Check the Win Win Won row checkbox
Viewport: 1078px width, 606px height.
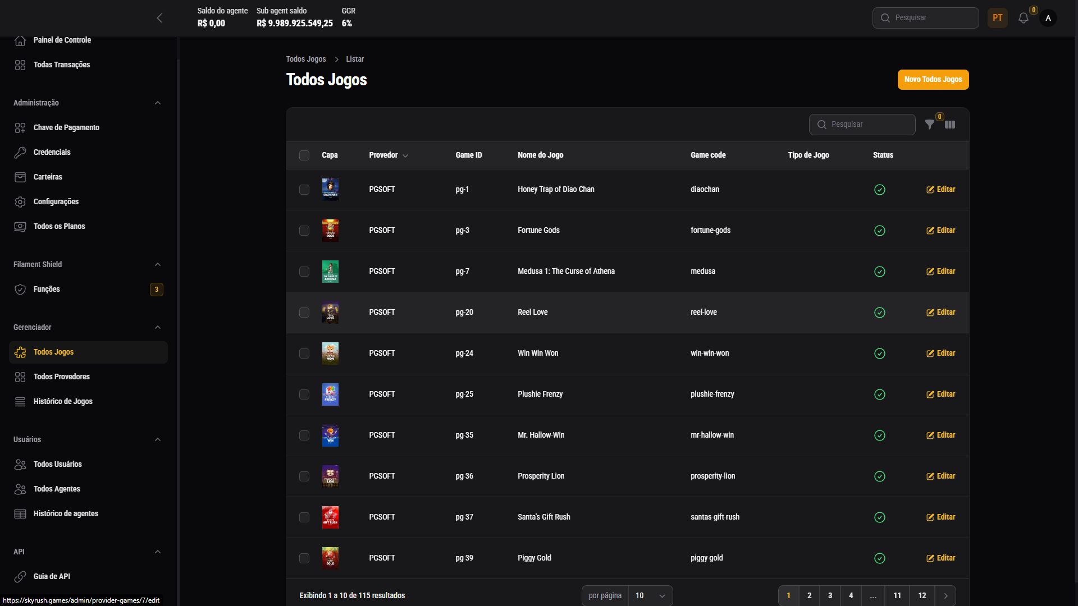(x=304, y=353)
